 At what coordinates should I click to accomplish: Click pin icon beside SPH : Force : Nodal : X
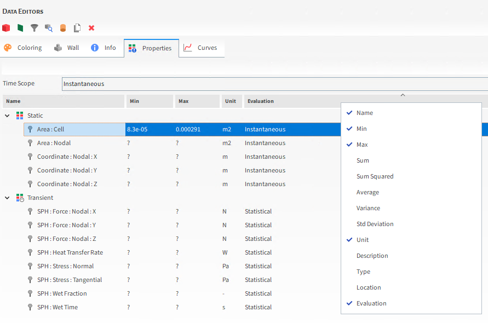(30, 211)
